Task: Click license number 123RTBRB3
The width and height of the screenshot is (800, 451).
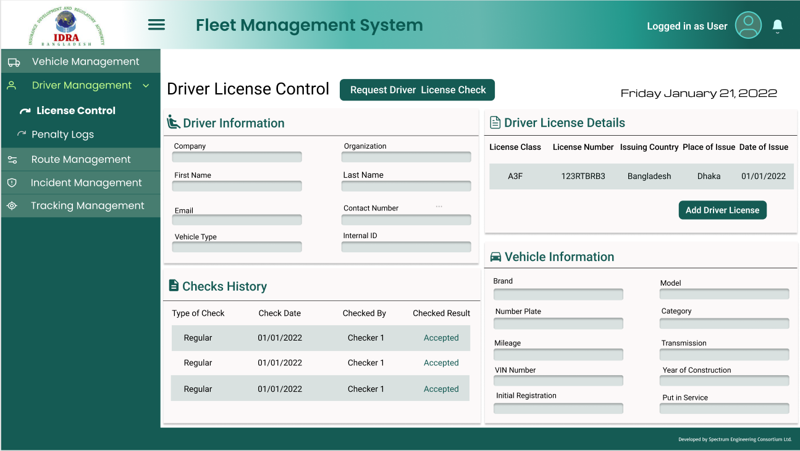Action: click(x=583, y=176)
